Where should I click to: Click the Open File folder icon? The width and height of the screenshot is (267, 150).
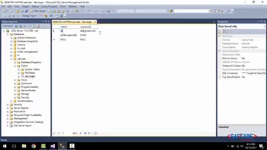tap(18, 11)
